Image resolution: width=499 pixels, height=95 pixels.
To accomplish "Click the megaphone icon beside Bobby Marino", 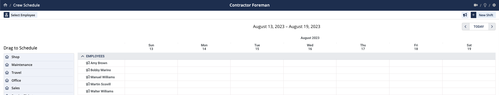I will tap(88, 70).
